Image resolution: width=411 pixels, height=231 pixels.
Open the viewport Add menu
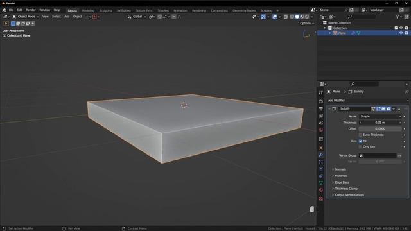pos(67,17)
